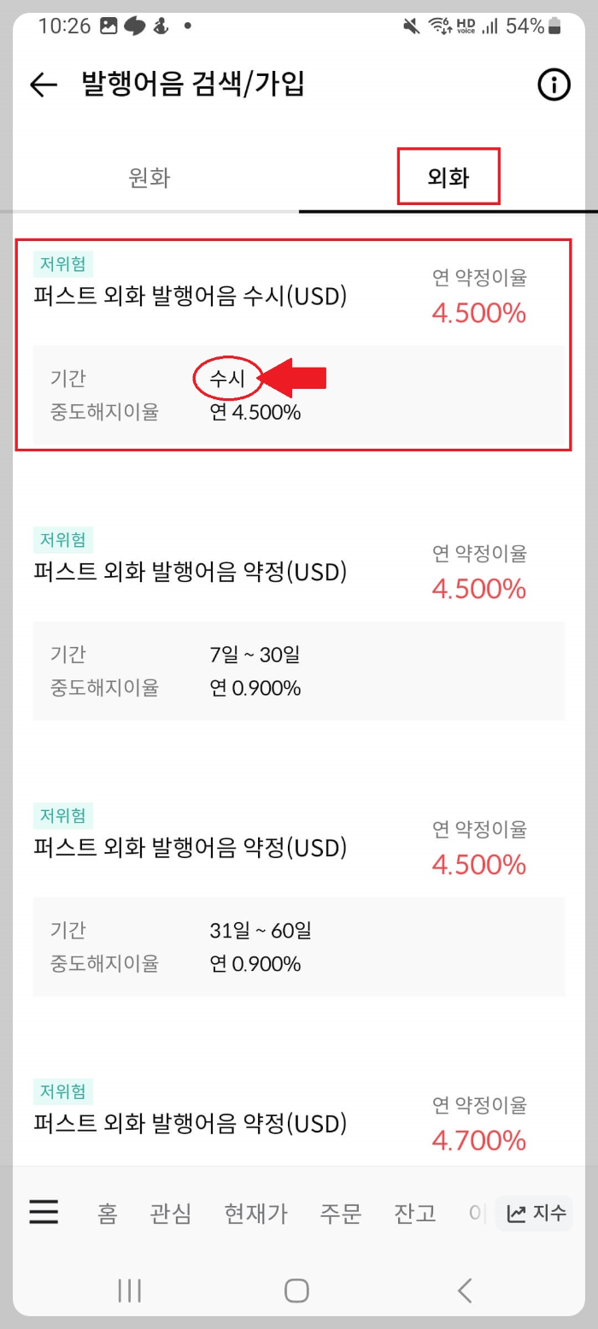Open 관심 in the bottom navigation
This screenshot has height=1329, width=598.
(170, 1213)
